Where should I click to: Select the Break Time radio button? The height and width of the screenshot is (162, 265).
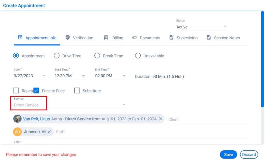pos(97,56)
